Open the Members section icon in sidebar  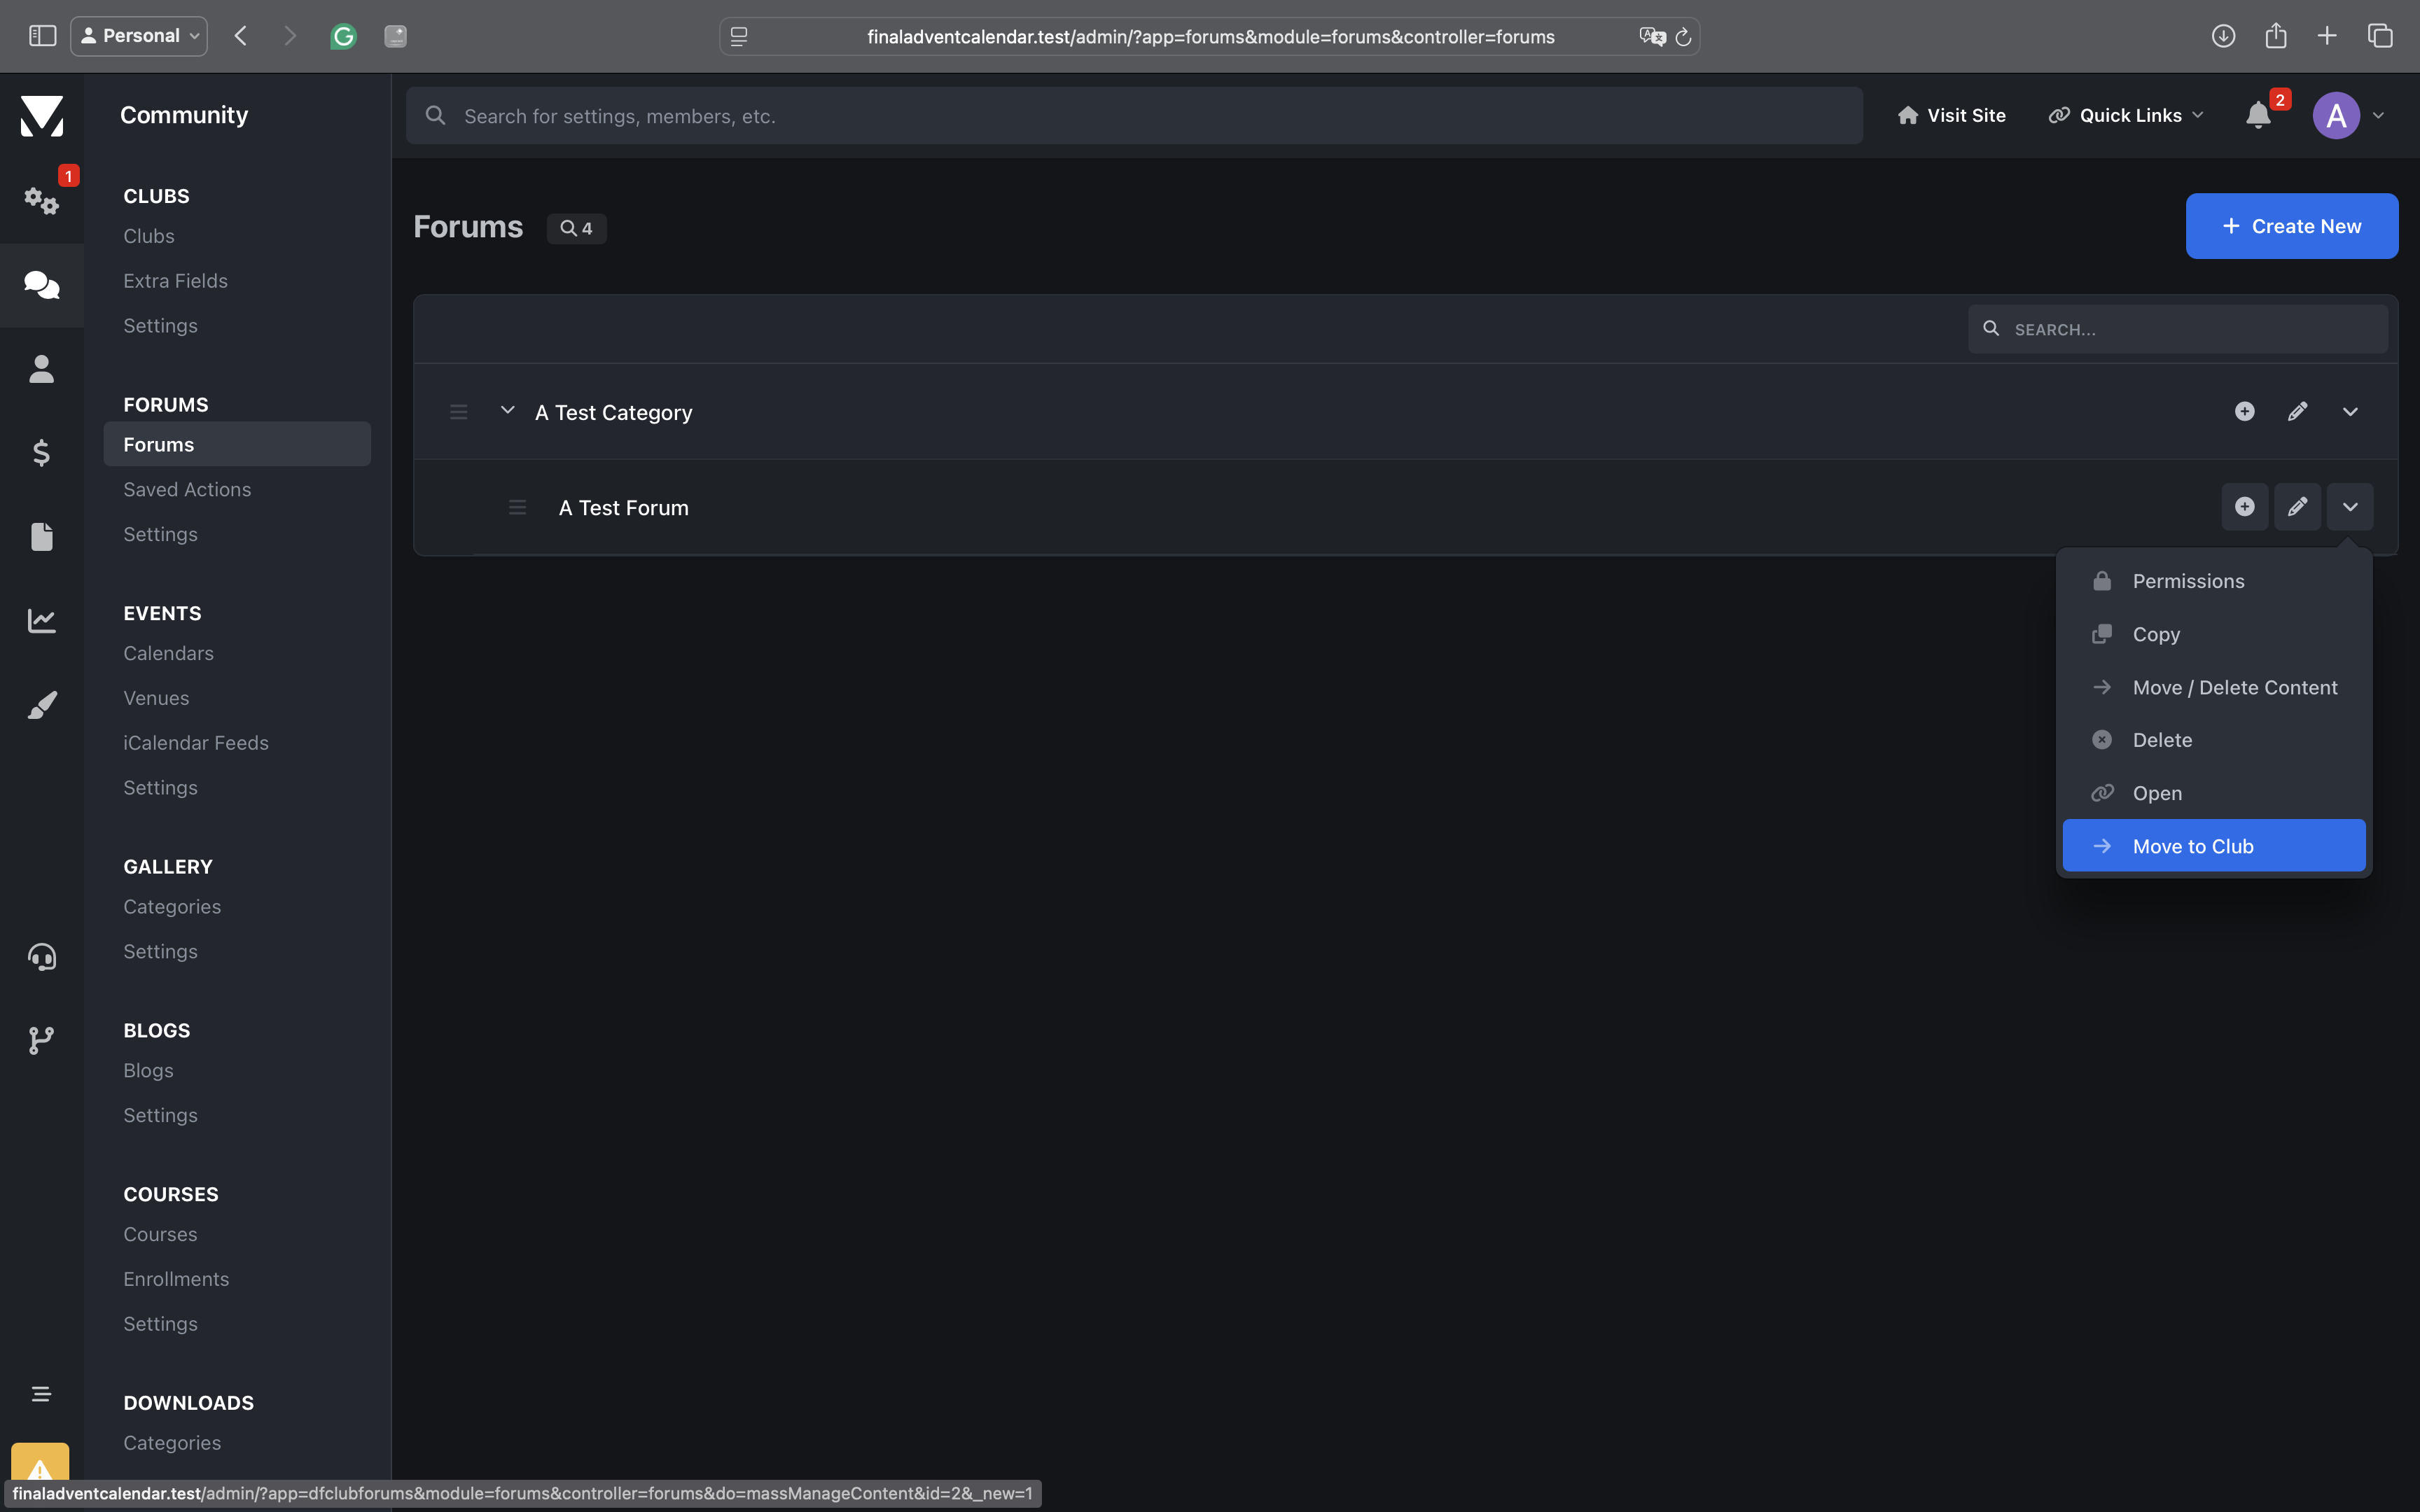pyautogui.click(x=41, y=369)
